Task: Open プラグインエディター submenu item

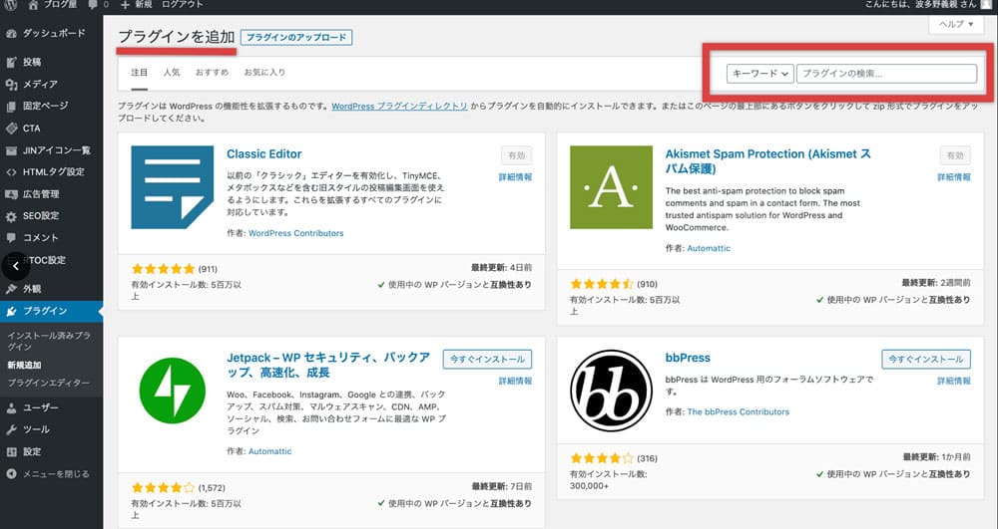Action: [48, 383]
